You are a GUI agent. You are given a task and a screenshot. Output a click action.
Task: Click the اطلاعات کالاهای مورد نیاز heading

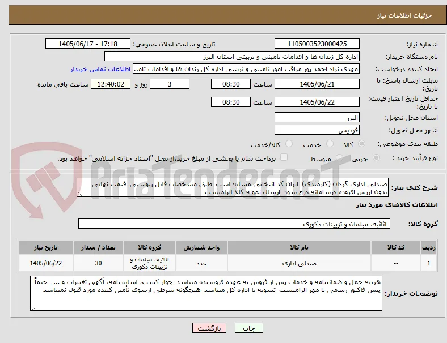tap(397, 205)
